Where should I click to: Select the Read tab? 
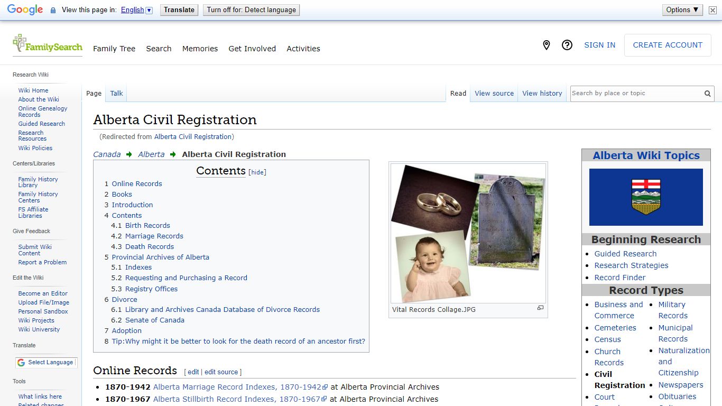(x=458, y=94)
